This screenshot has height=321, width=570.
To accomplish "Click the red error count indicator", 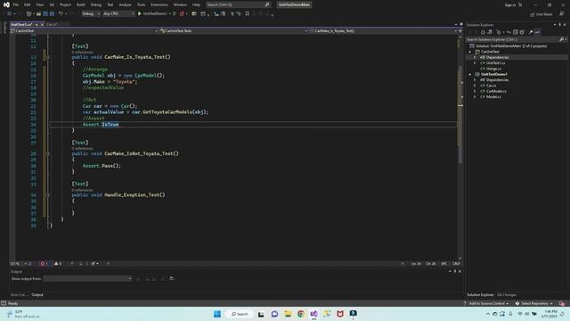I will coord(44,264).
